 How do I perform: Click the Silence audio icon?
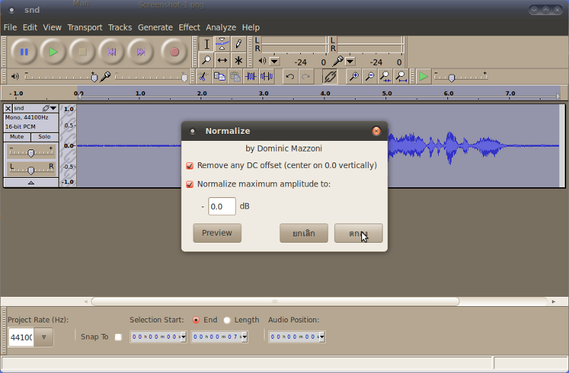(x=267, y=77)
